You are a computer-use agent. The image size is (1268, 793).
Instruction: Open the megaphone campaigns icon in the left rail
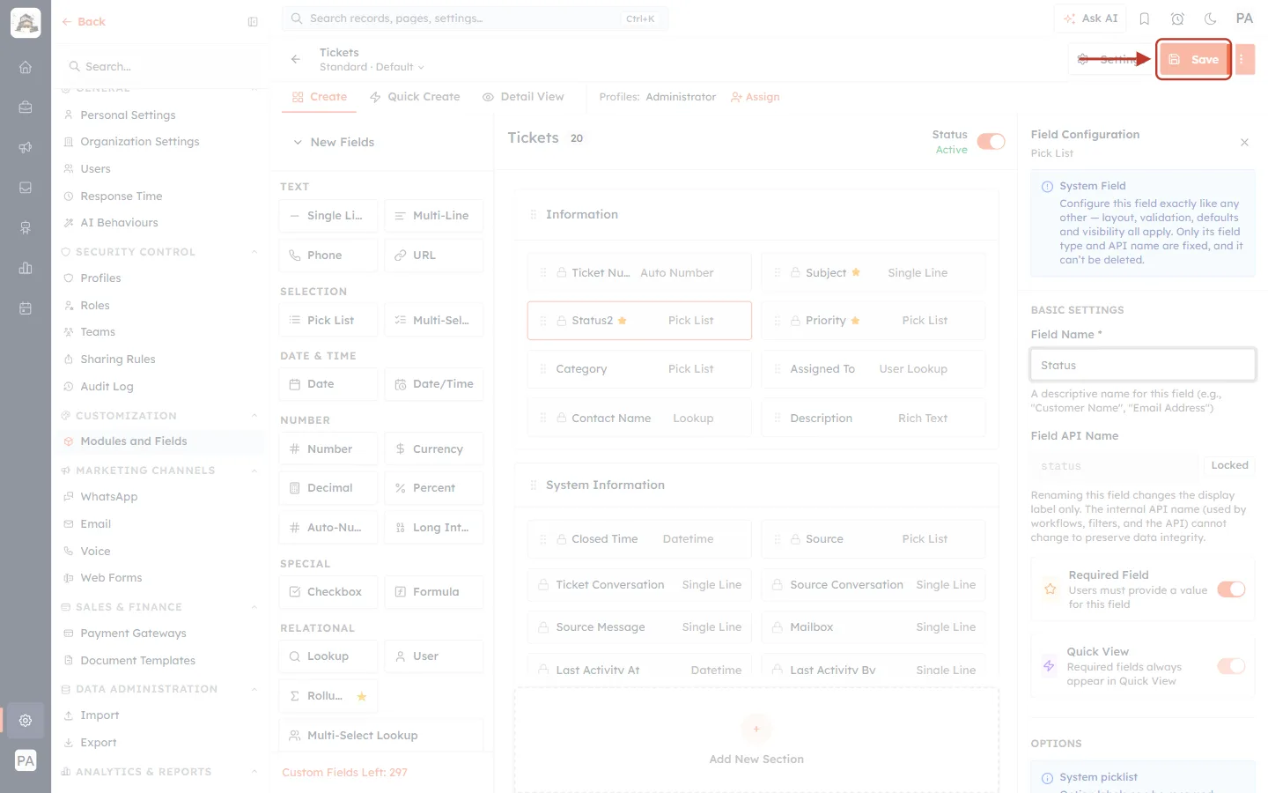(26, 147)
